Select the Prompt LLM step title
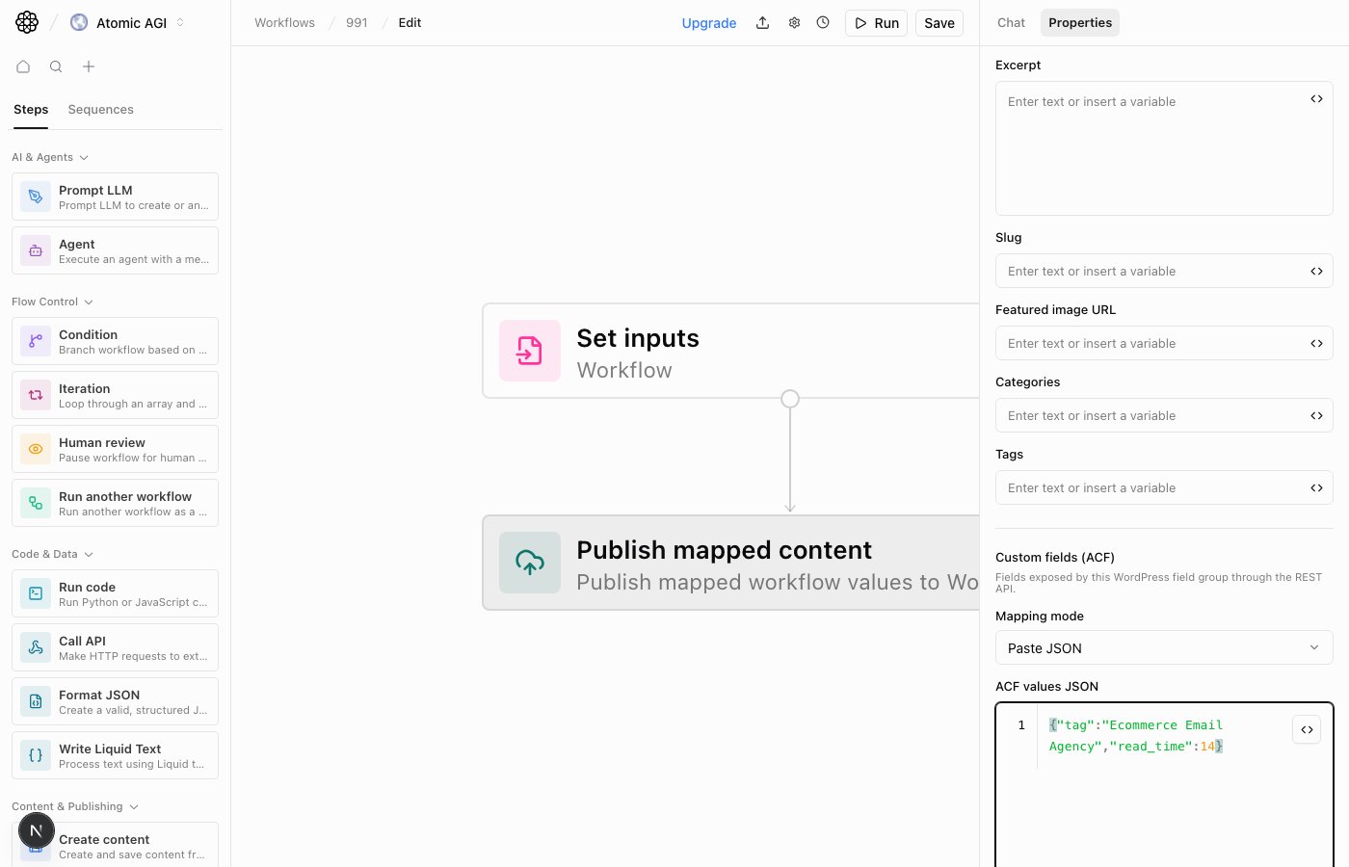Screen dimensions: 1349x867 tap(95, 191)
